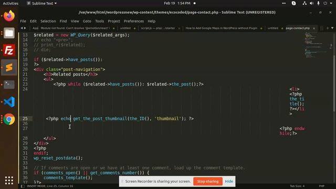Click the Stop sharing button
The height and width of the screenshot is (189, 336).
pyautogui.click(x=208, y=181)
